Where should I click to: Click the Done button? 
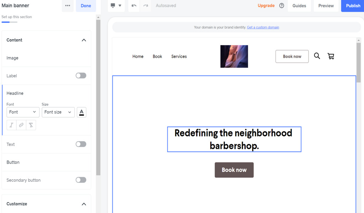pos(86,6)
